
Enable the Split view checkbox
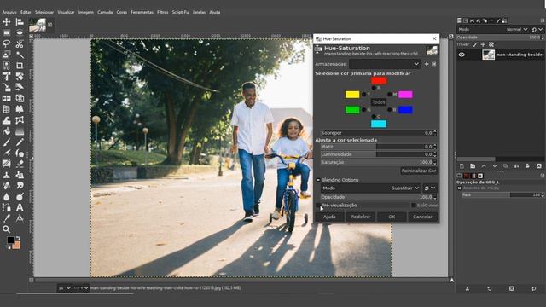(x=413, y=206)
